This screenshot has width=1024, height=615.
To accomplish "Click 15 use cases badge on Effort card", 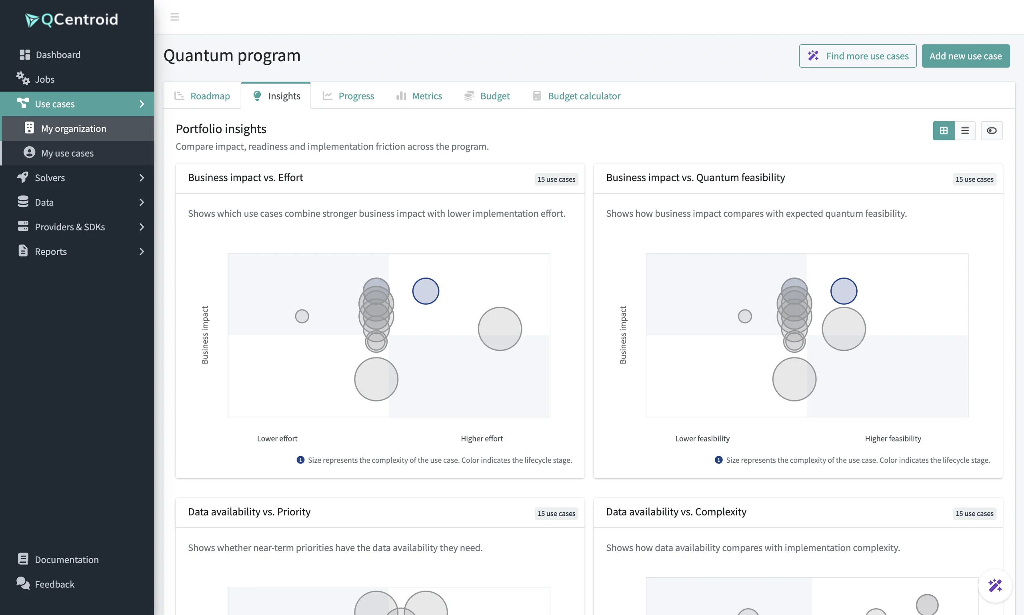I will pyautogui.click(x=556, y=179).
